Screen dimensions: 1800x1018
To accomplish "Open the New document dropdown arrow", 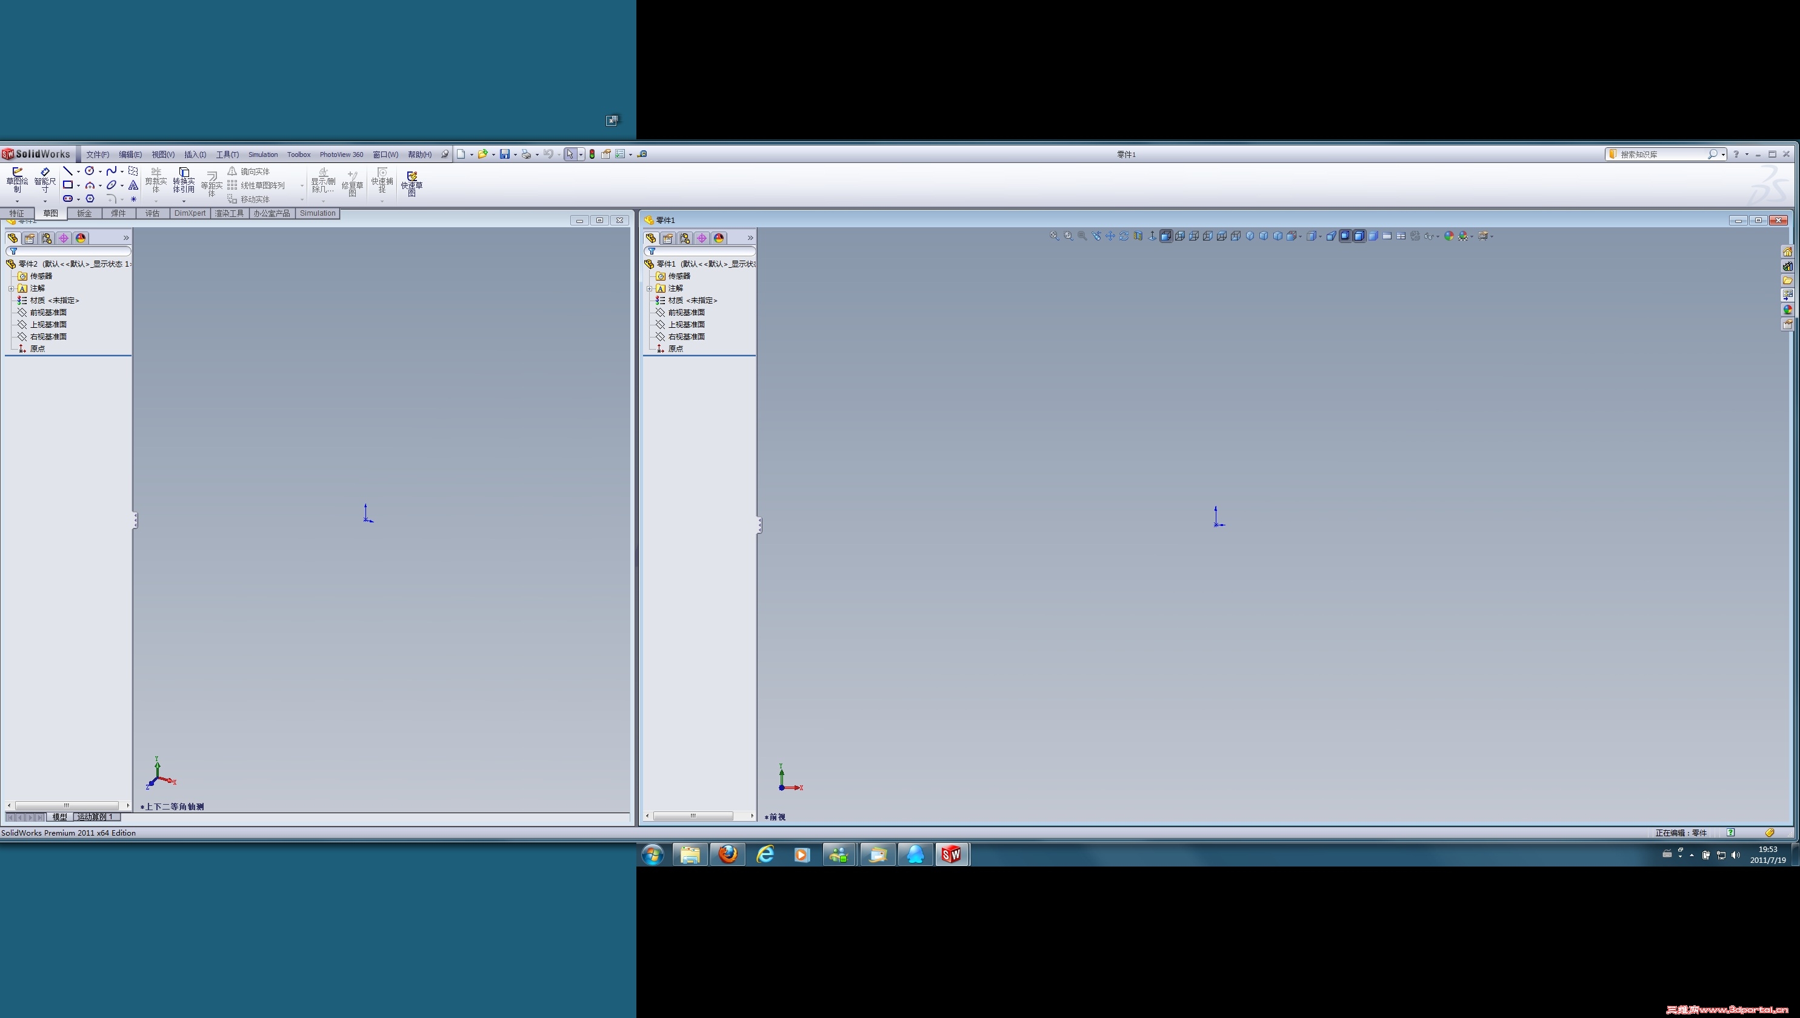I will 472,155.
